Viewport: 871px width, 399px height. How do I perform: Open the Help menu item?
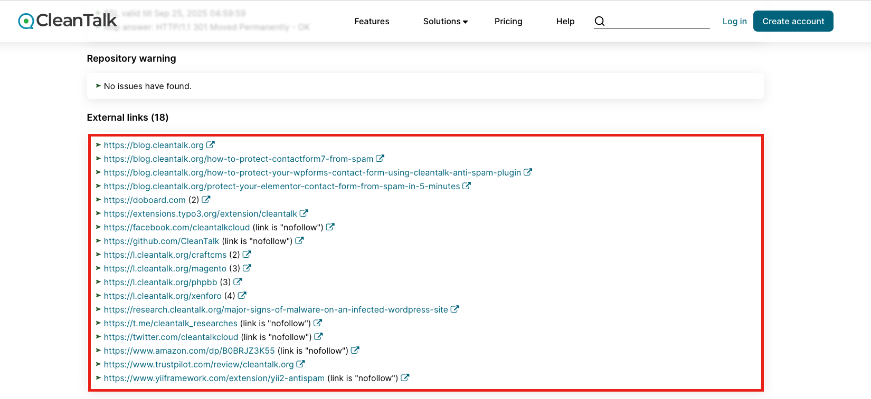[565, 22]
